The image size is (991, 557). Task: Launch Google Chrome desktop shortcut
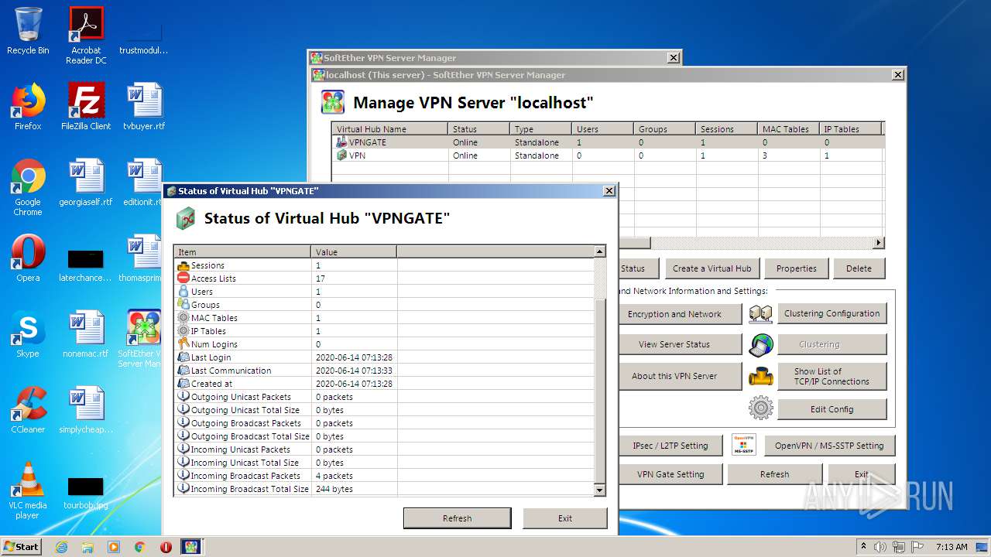28,187
